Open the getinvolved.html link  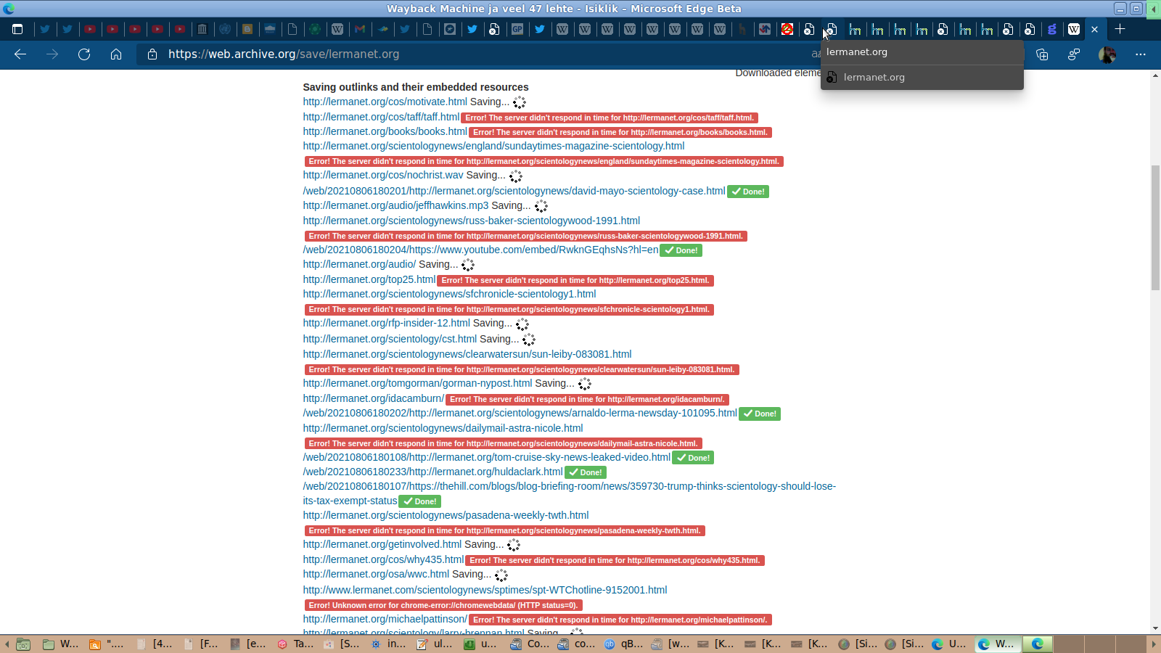tap(382, 544)
